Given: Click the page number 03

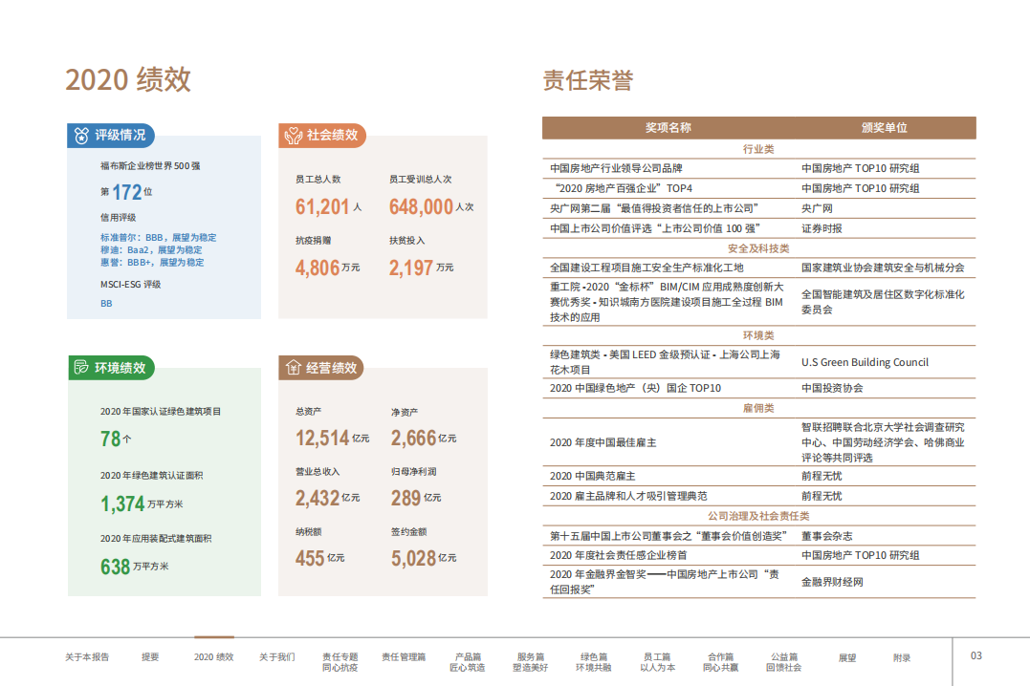Looking at the screenshot, I should point(976,656).
